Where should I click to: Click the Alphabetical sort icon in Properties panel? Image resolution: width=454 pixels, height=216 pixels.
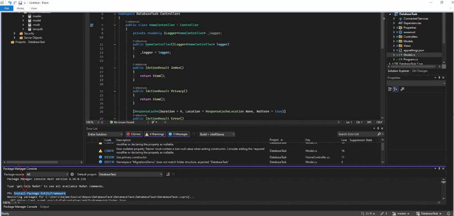point(395,89)
